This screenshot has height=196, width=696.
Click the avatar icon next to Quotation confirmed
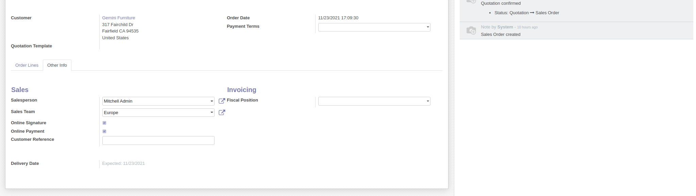471,2
